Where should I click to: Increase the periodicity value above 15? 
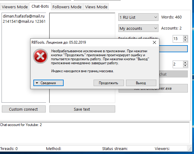[x=185, y=37]
